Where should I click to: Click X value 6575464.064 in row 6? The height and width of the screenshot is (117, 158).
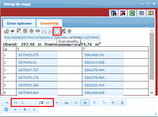point(37,92)
